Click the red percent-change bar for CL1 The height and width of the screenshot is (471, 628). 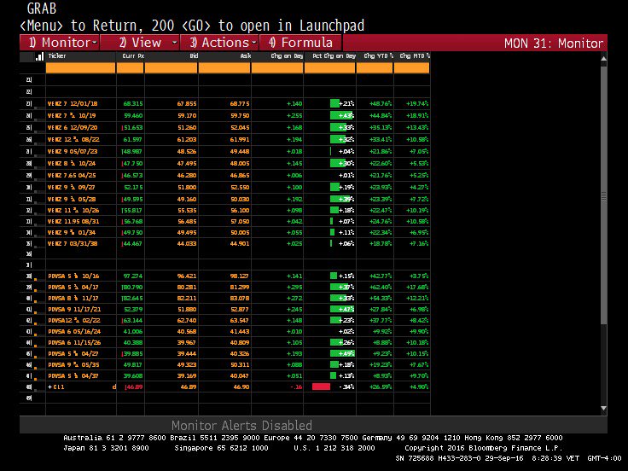pyautogui.click(x=321, y=387)
